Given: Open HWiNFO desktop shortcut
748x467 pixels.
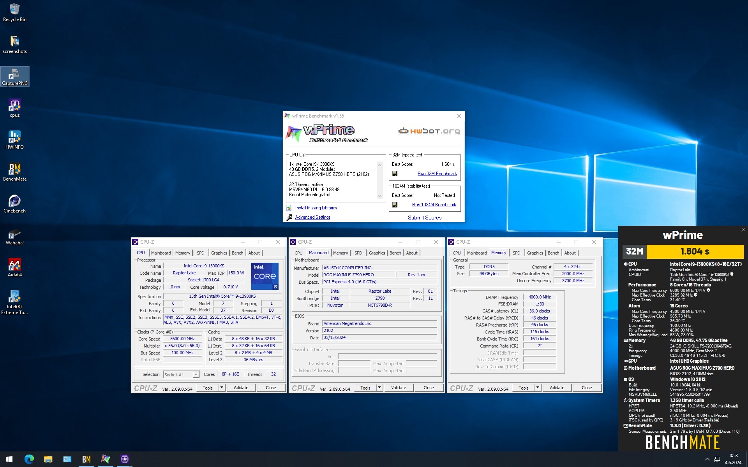Looking at the screenshot, I should (x=14, y=140).
